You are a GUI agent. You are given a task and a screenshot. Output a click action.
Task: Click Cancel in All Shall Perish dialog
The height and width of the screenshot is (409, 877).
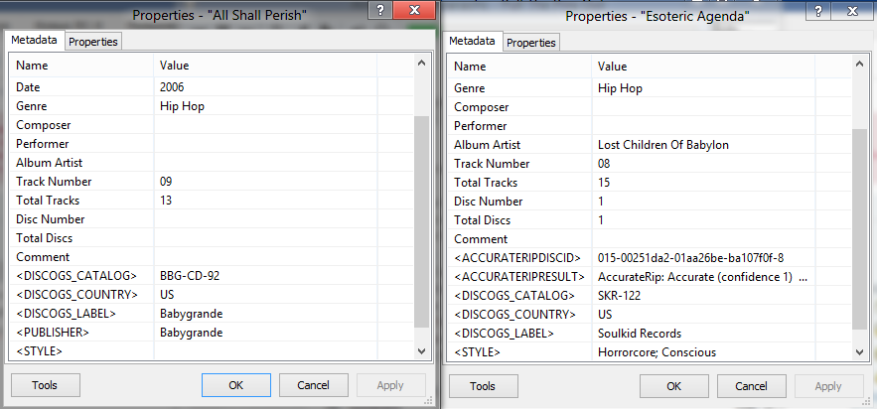(x=313, y=385)
